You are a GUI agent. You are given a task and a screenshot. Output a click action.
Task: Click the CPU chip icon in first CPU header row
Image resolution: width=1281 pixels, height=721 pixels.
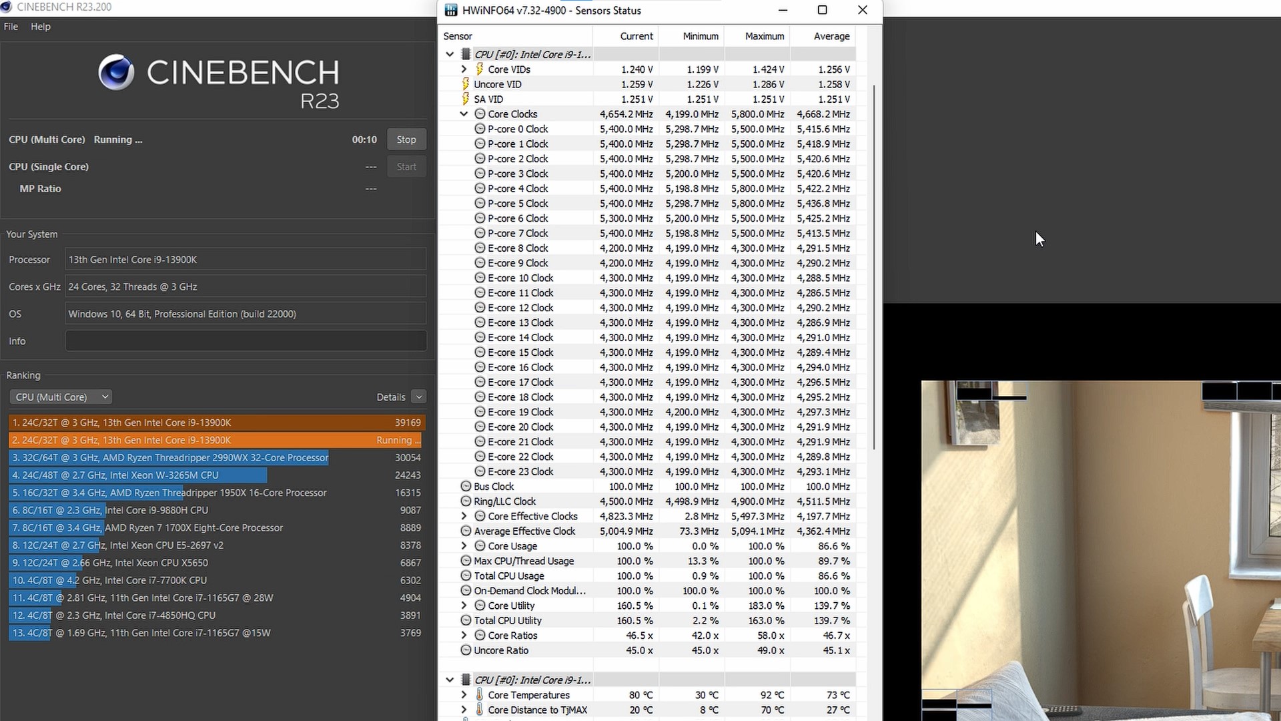pyautogui.click(x=466, y=54)
